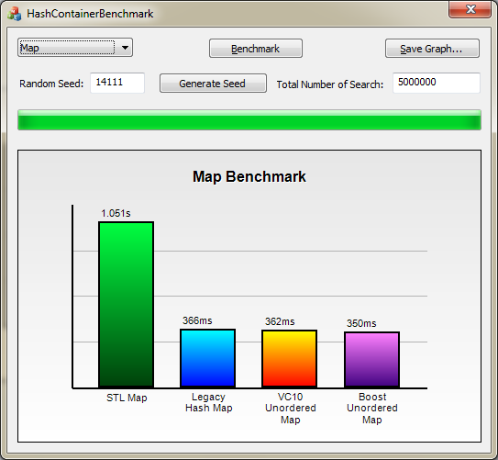498x460 pixels.
Task: Click the VC10 Unordered Map axis label
Action: click(291, 409)
